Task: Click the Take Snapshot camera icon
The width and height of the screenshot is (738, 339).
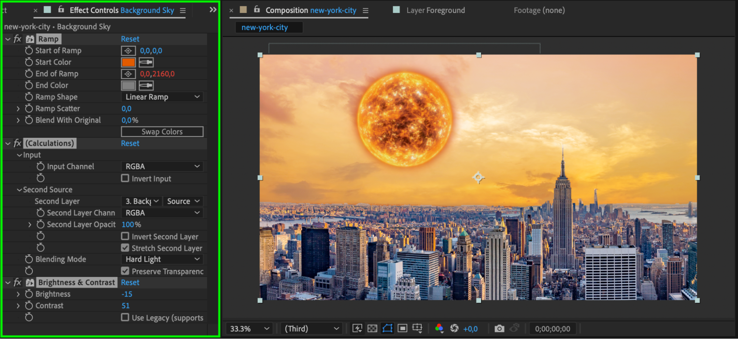Action: (499, 328)
